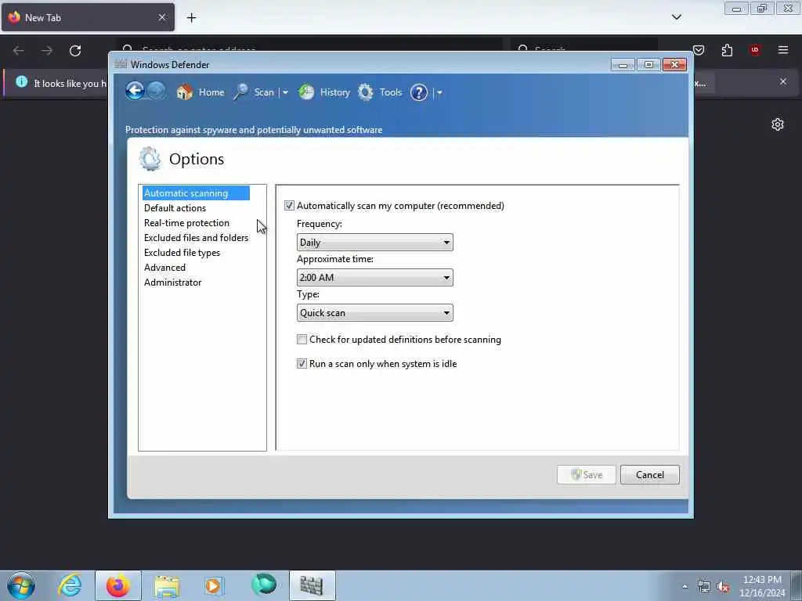802x601 pixels.
Task: Open the scan Type dropdown
Action: (x=375, y=313)
